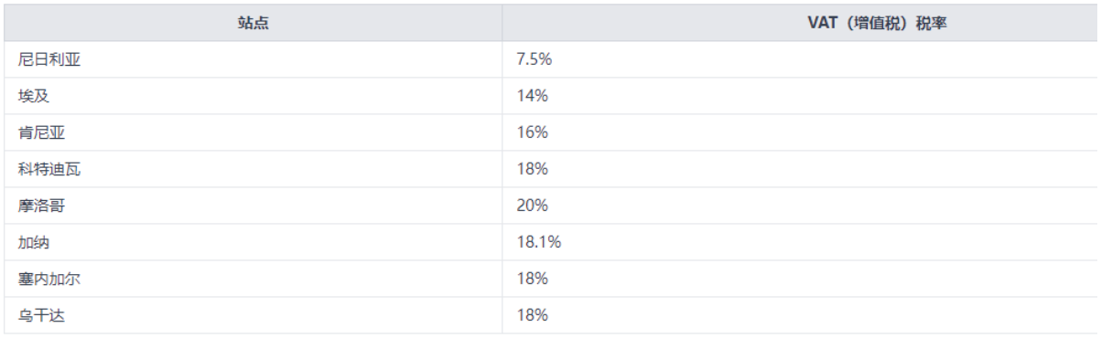Click the 18% rate for 塞内加尔
The width and height of the screenshot is (1101, 338).
[532, 279]
